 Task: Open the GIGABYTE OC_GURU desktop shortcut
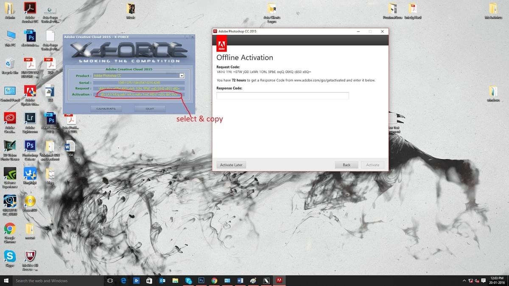pos(10,205)
